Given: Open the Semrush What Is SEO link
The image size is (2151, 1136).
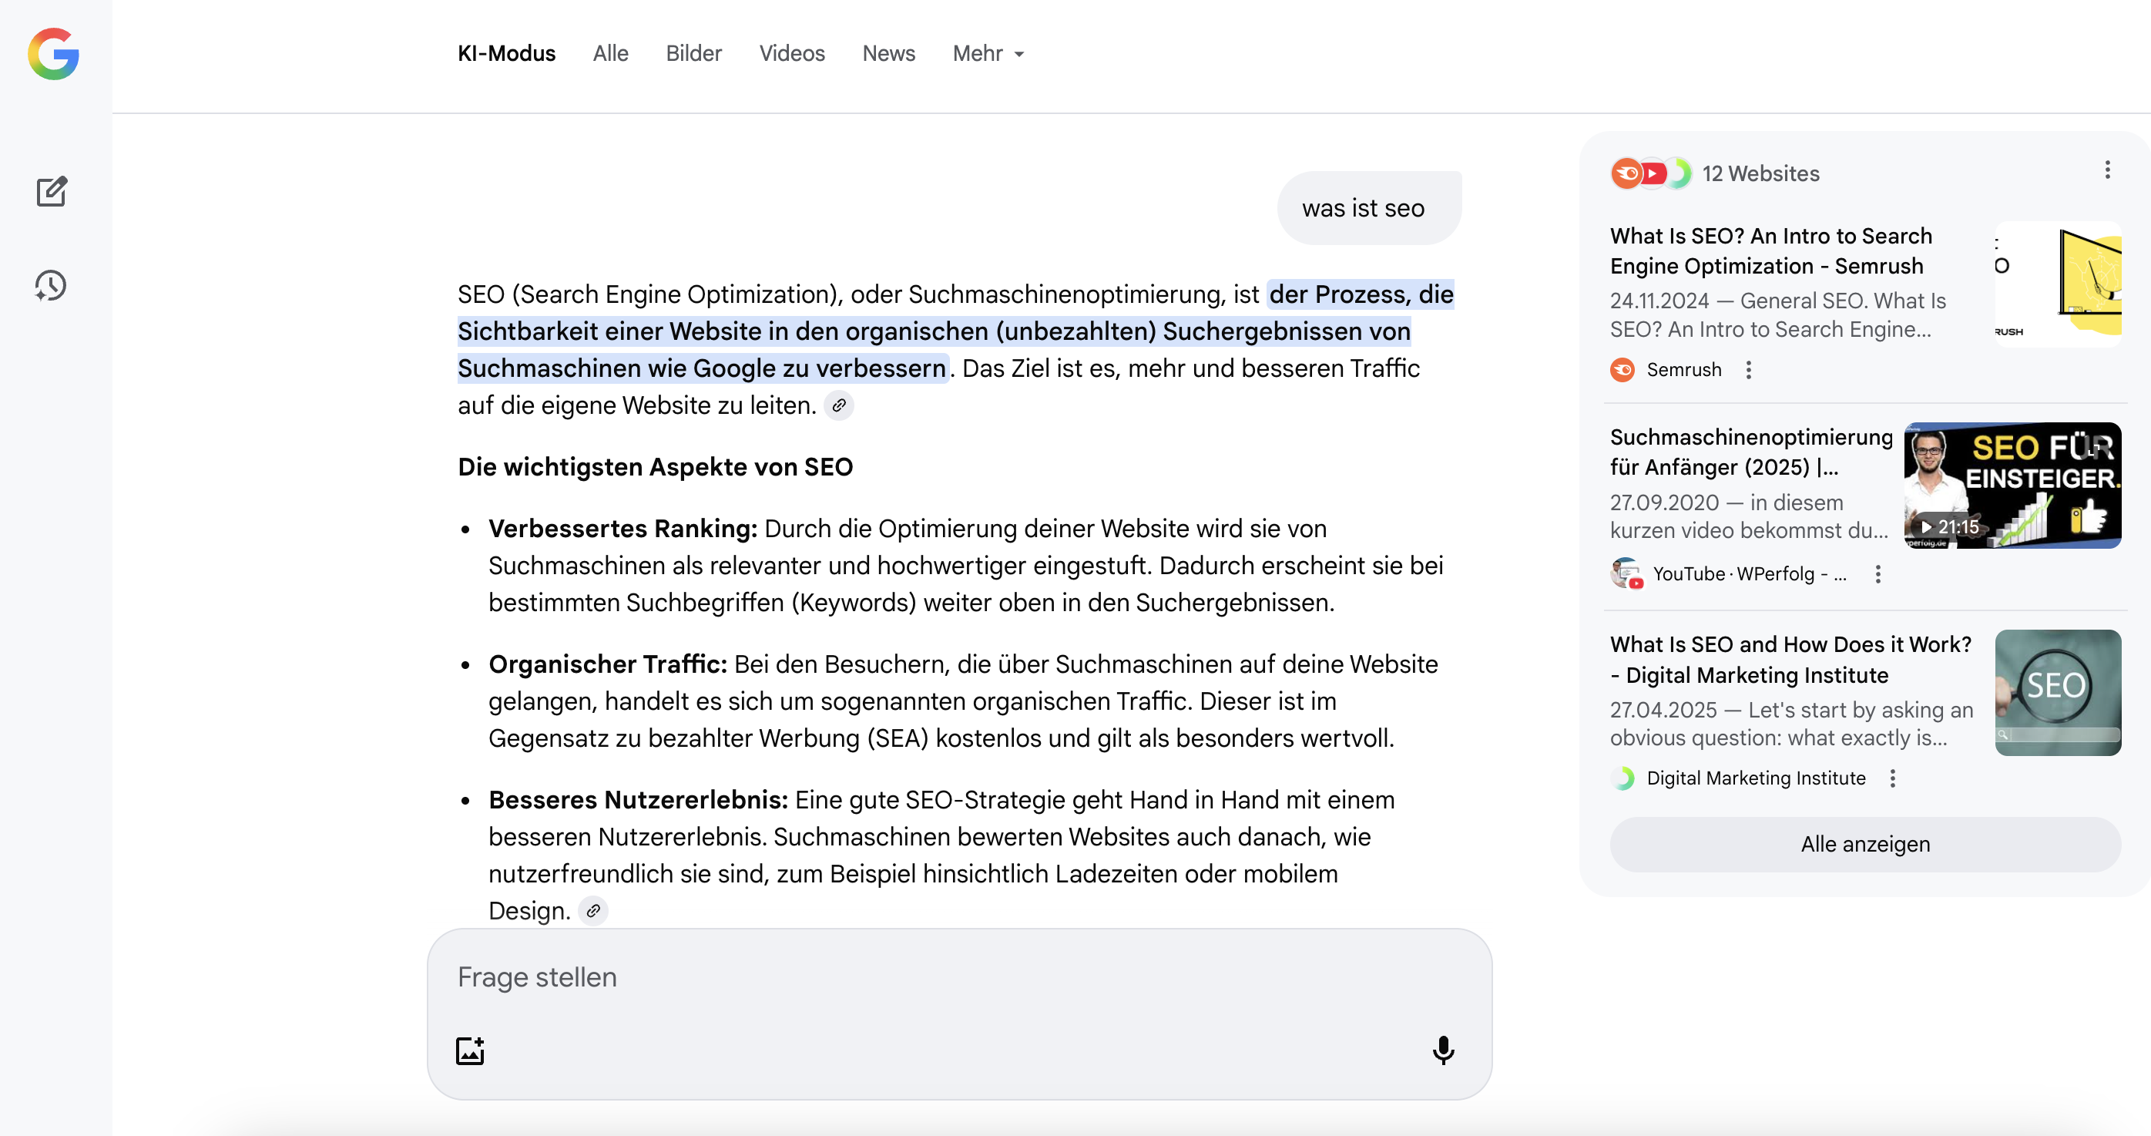Looking at the screenshot, I should (1770, 250).
